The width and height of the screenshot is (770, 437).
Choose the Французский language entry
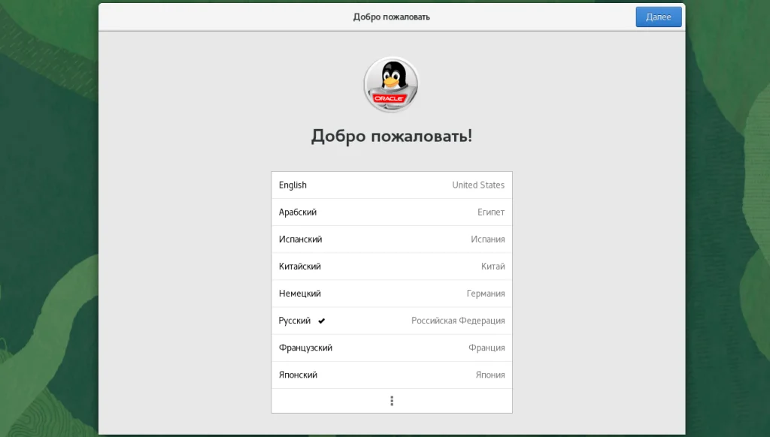point(391,348)
